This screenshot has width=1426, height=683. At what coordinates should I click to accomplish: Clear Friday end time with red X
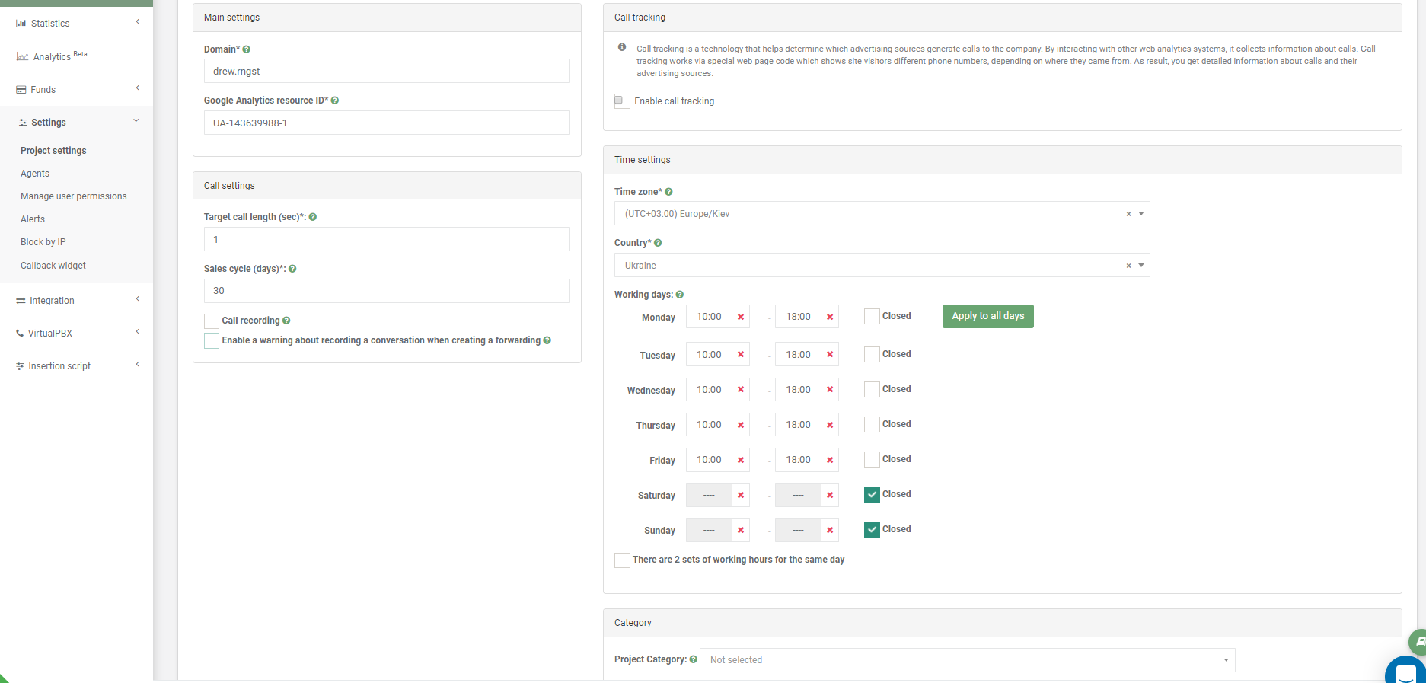[x=830, y=460]
